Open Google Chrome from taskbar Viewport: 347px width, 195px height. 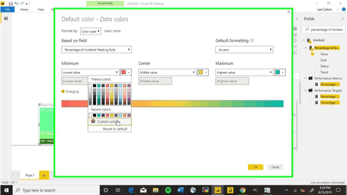(x=243, y=190)
